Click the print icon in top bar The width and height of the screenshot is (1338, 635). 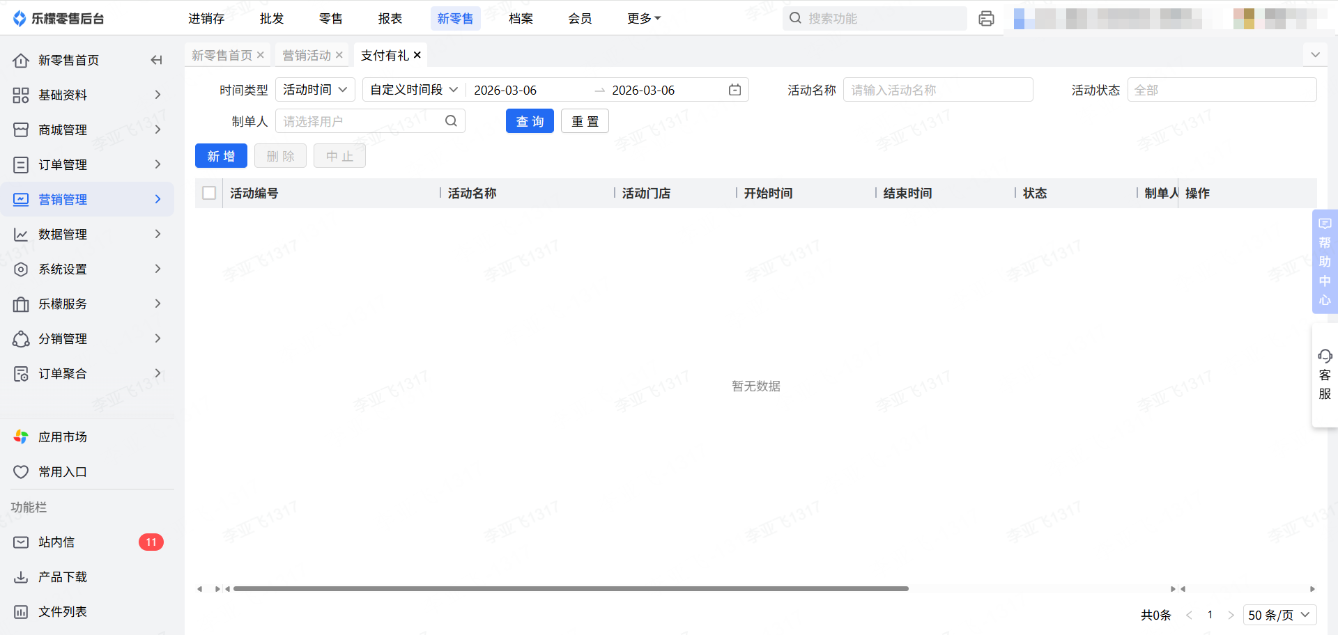(x=986, y=19)
